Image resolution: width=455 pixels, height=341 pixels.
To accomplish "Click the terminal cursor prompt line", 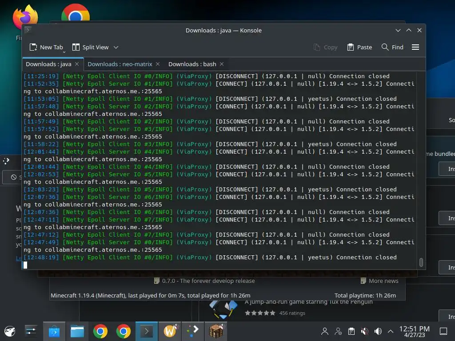I will 25,265.
